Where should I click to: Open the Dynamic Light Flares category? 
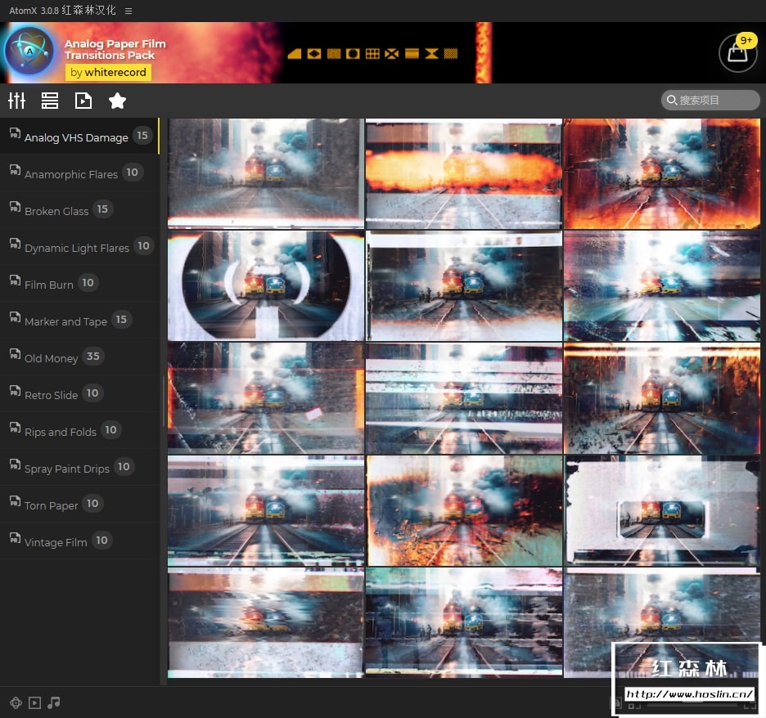(x=79, y=246)
